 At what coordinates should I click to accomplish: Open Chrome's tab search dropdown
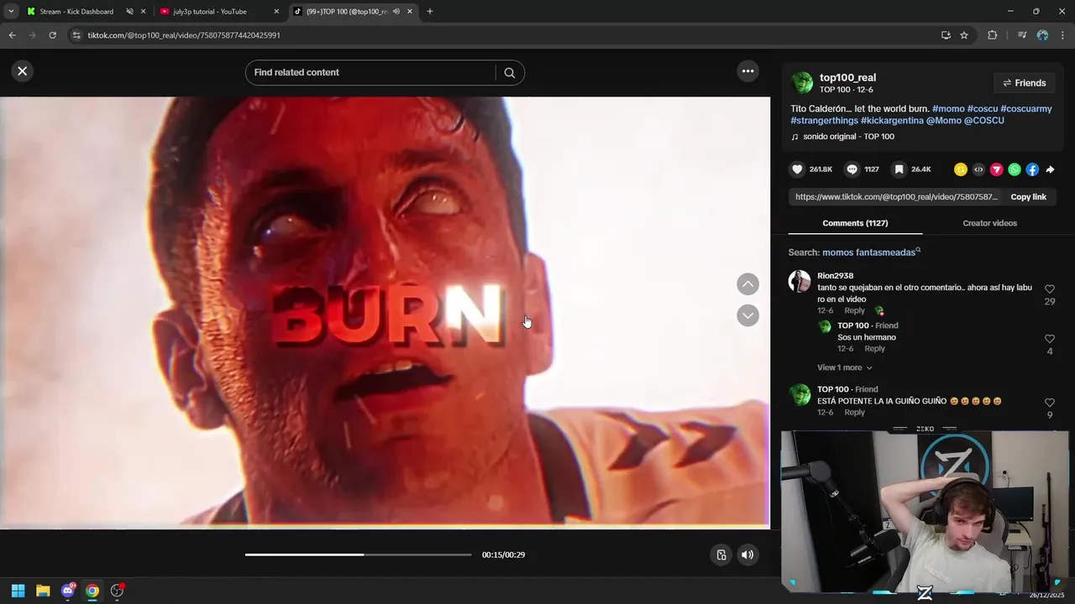tap(11, 12)
